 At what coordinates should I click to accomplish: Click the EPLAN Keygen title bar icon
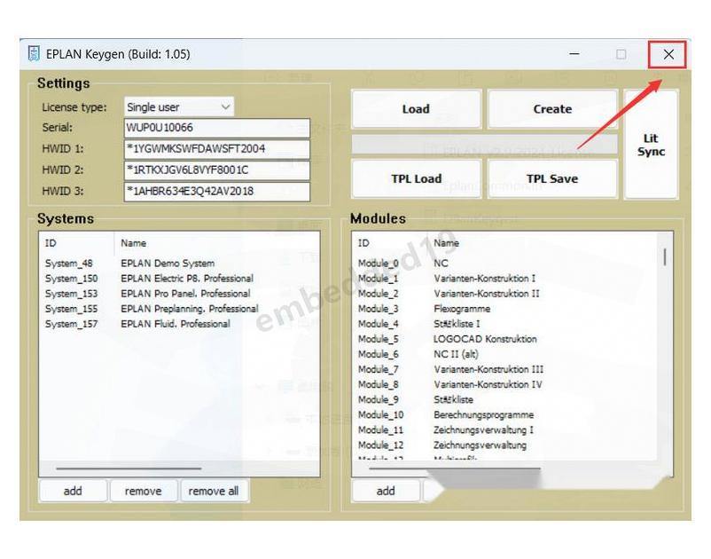(34, 54)
